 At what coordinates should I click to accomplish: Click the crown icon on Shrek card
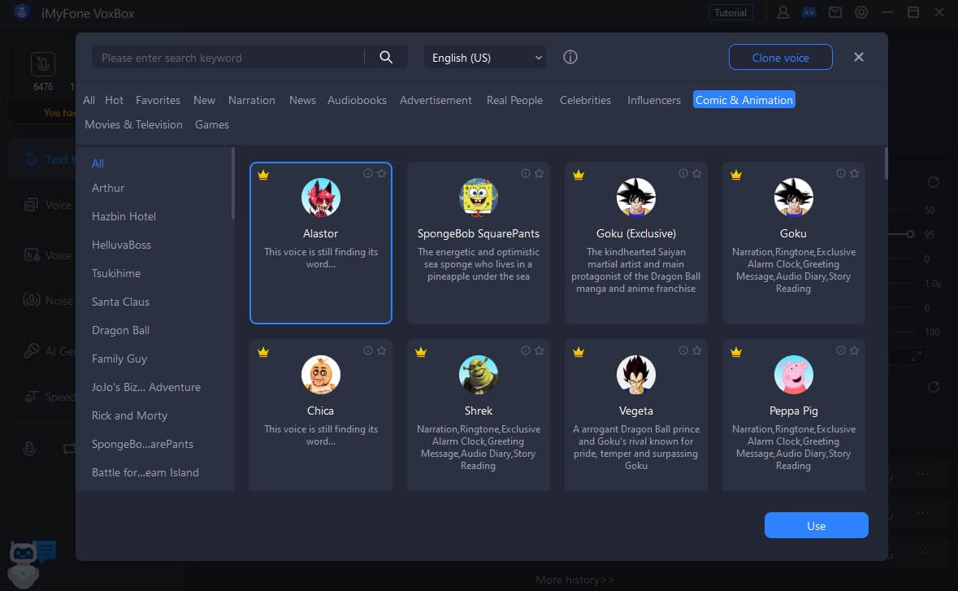click(421, 352)
